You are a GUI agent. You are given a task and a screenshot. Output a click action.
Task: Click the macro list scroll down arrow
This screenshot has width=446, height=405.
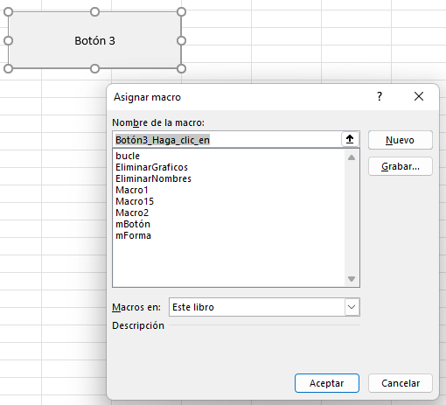click(352, 279)
